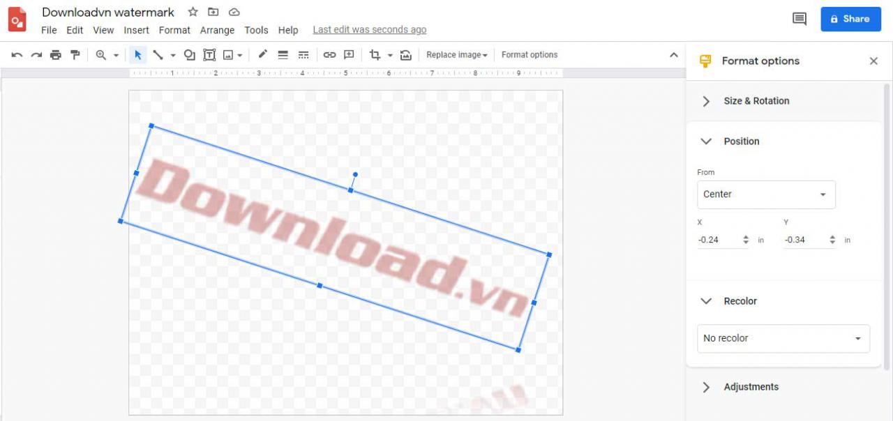Viewport: 893px width, 421px height.
Task: Open the Arrange menu
Action: pyautogui.click(x=217, y=30)
